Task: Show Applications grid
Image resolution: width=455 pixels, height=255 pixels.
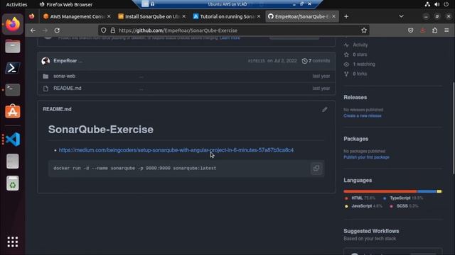Action: (13, 242)
